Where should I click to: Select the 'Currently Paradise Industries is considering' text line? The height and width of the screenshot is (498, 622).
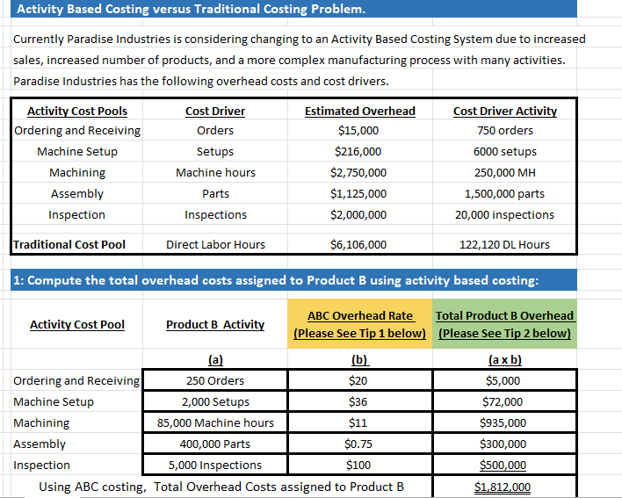pyautogui.click(x=300, y=39)
